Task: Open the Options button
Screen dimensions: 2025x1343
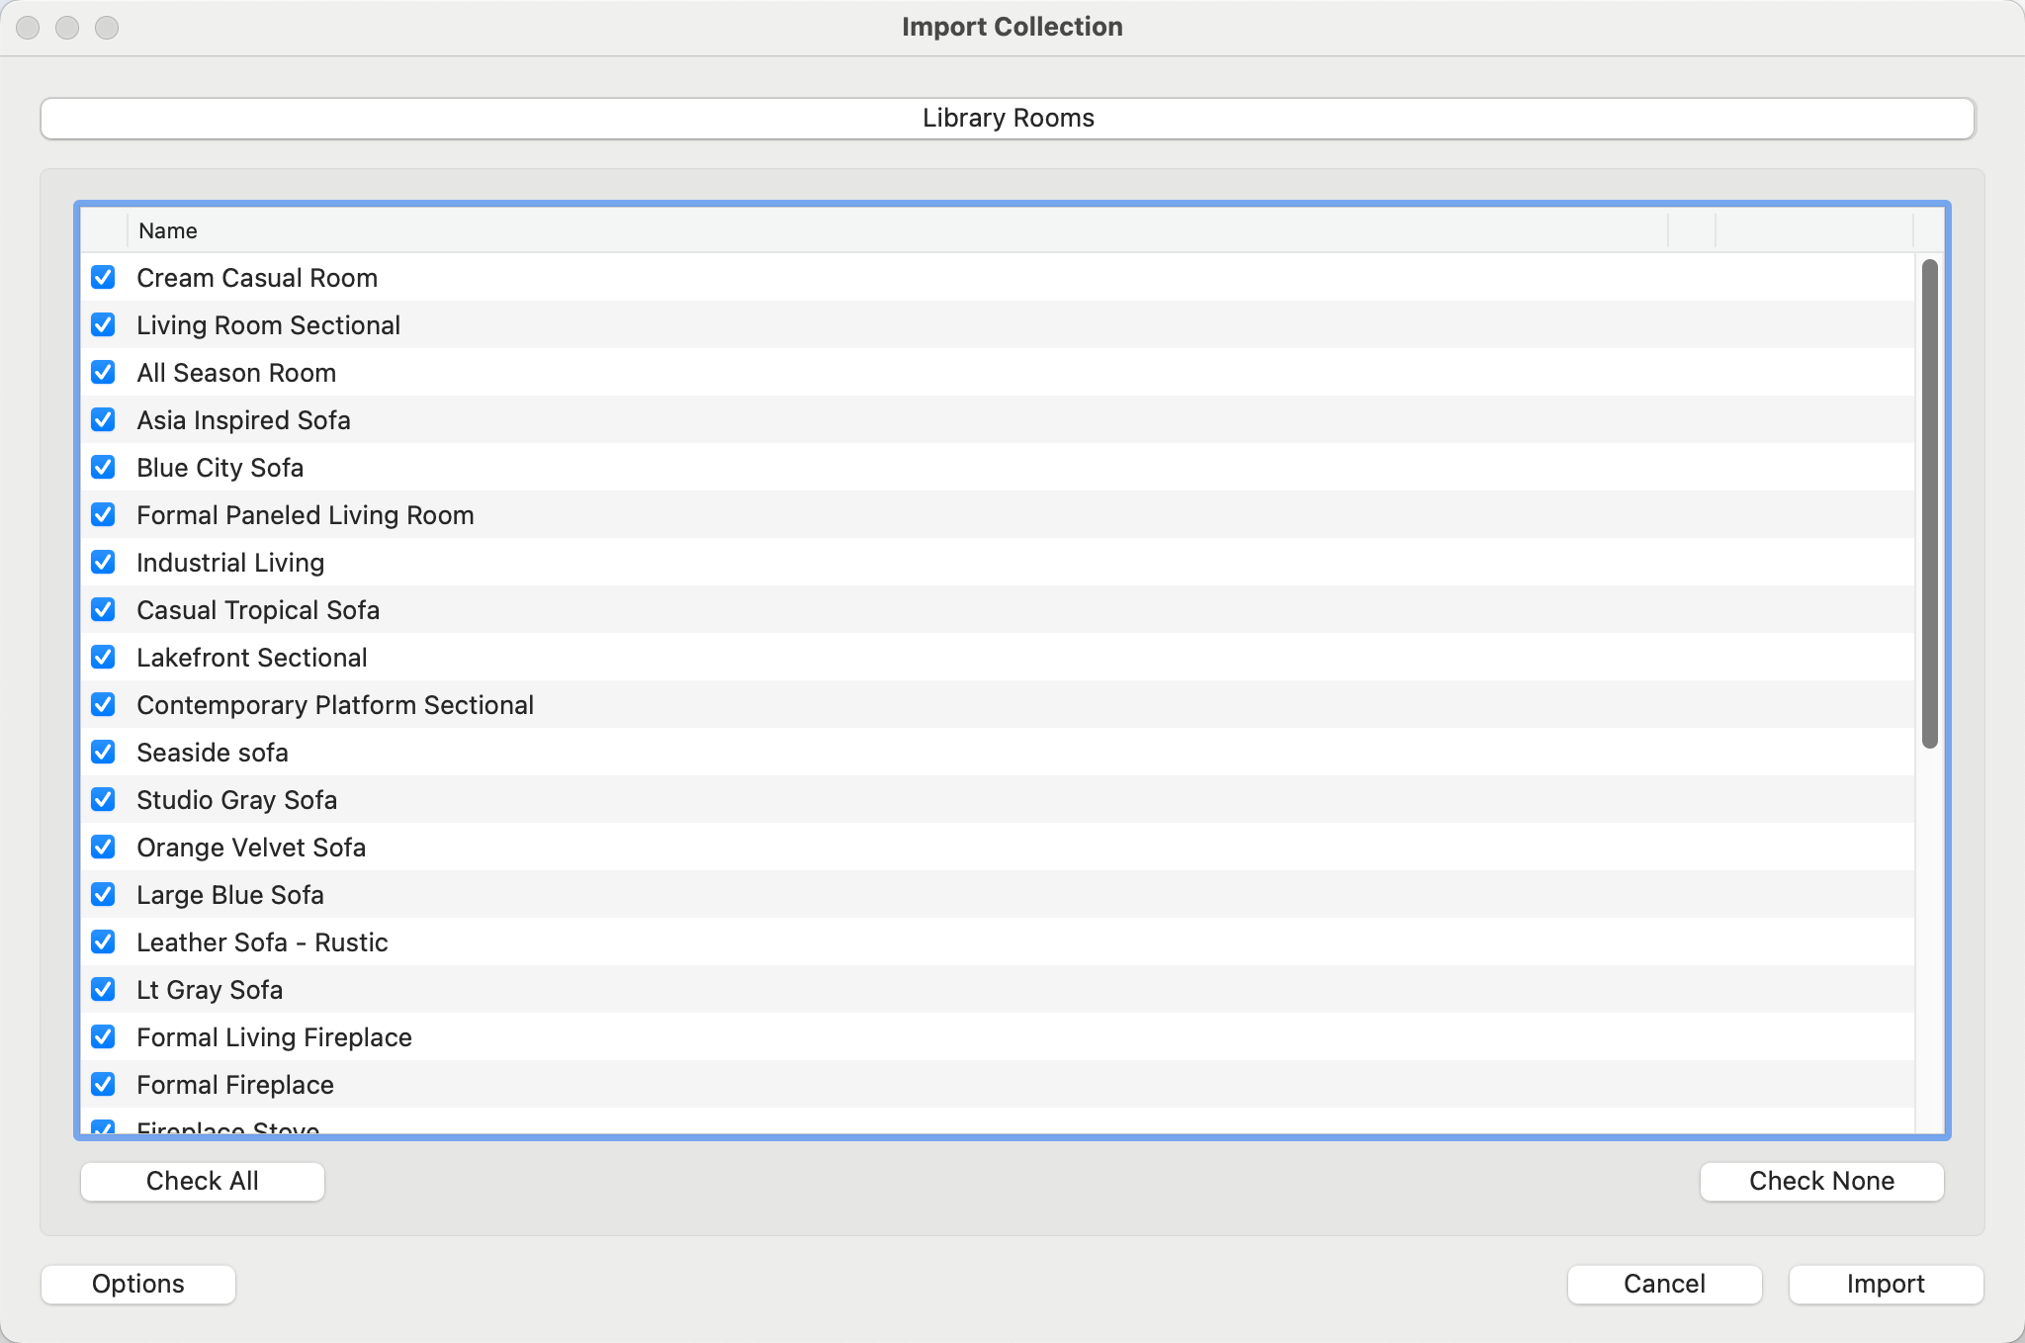Action: [x=138, y=1284]
